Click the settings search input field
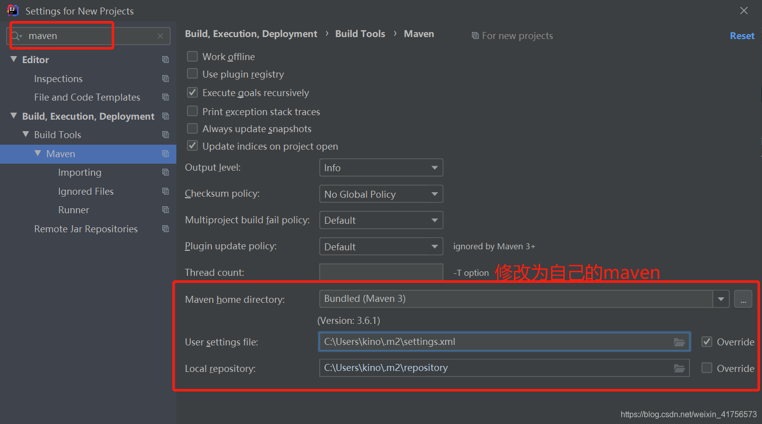This screenshot has height=424, width=762. point(89,36)
